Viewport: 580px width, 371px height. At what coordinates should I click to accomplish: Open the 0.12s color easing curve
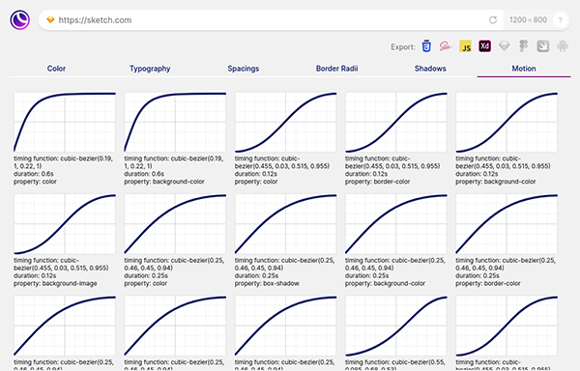click(285, 122)
